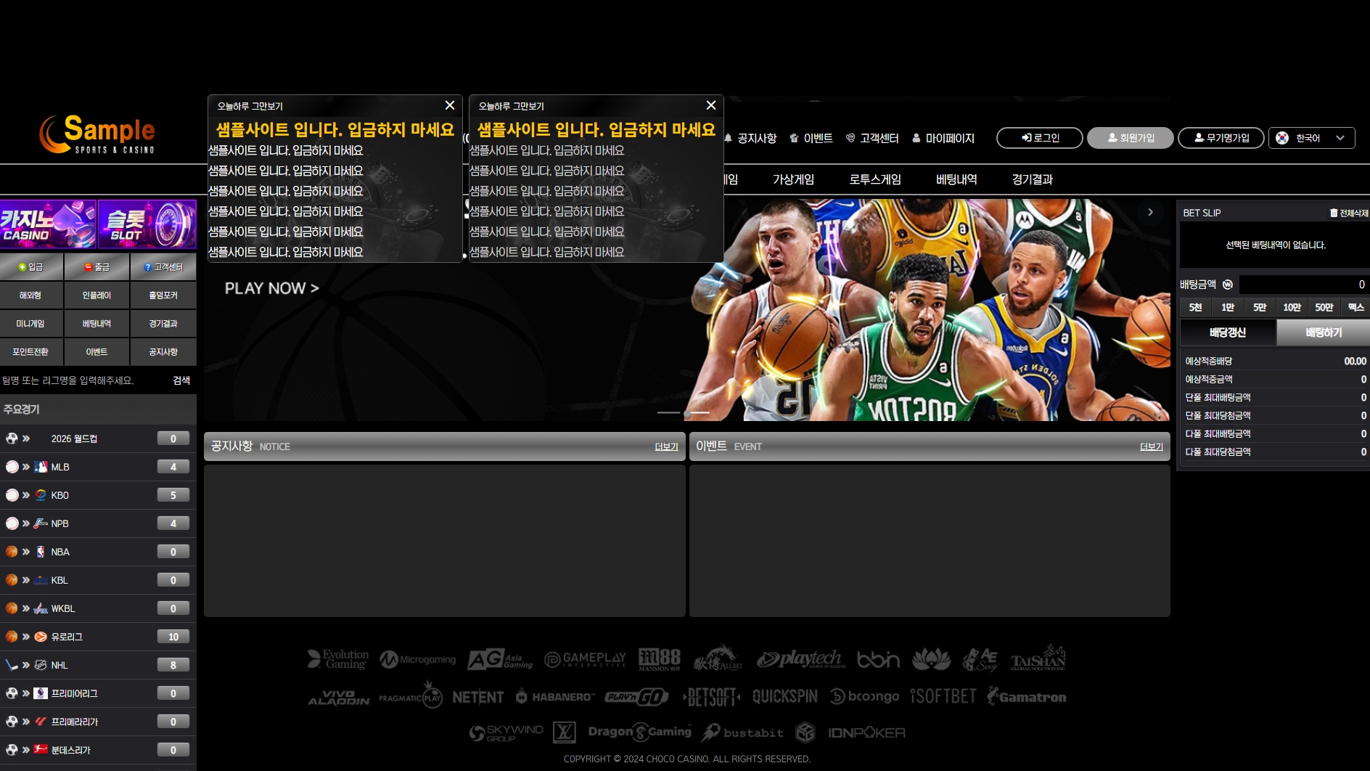
Task: Open the 가상게임 navigation tab
Action: (x=793, y=179)
